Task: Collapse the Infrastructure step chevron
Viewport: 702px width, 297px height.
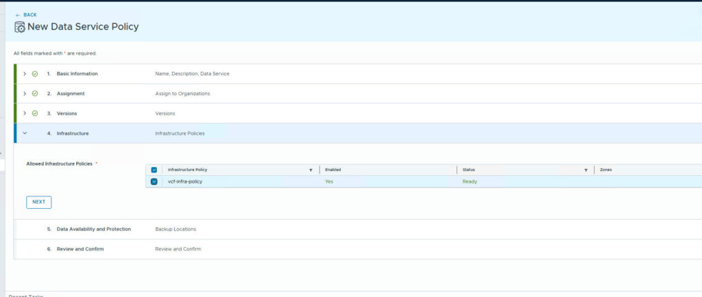Action: pyautogui.click(x=25, y=133)
